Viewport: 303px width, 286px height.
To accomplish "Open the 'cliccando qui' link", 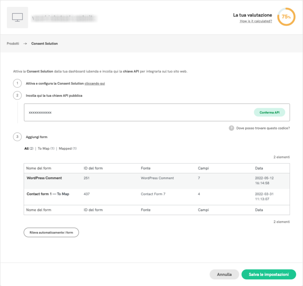I will pos(95,84).
